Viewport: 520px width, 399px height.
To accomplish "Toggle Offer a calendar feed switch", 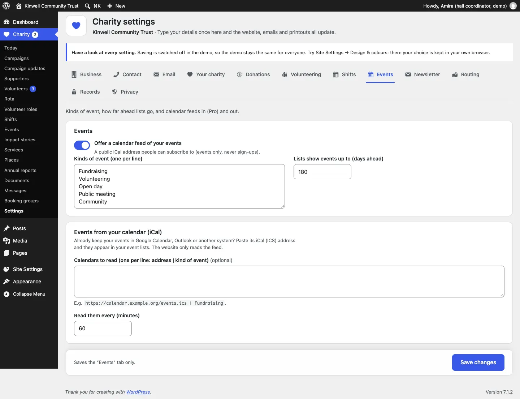I will click(82, 145).
